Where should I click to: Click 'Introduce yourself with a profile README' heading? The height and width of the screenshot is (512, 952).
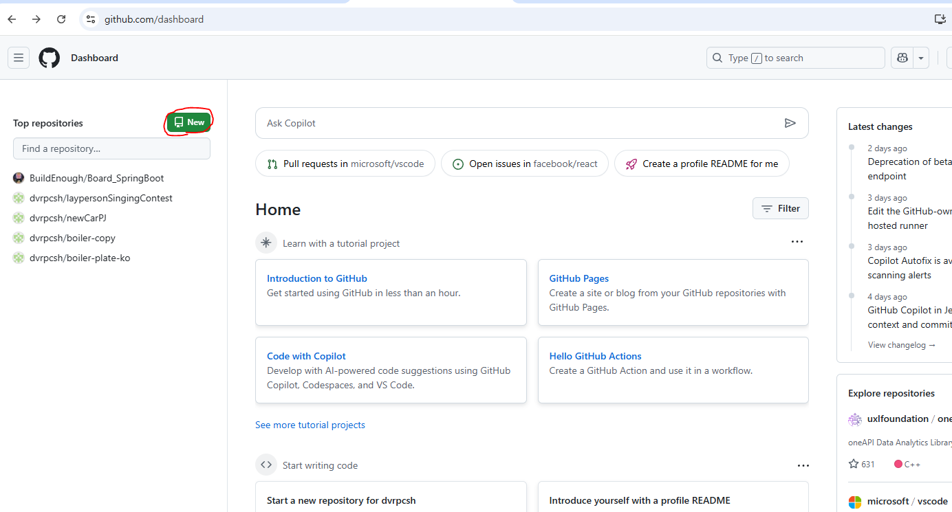[640, 500]
